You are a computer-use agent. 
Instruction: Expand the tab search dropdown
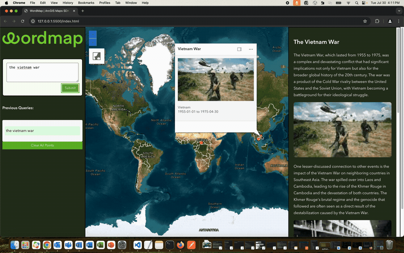coord(399,11)
